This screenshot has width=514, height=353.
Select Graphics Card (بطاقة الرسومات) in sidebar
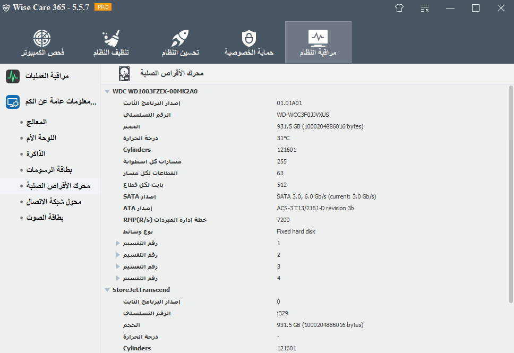[x=49, y=170]
